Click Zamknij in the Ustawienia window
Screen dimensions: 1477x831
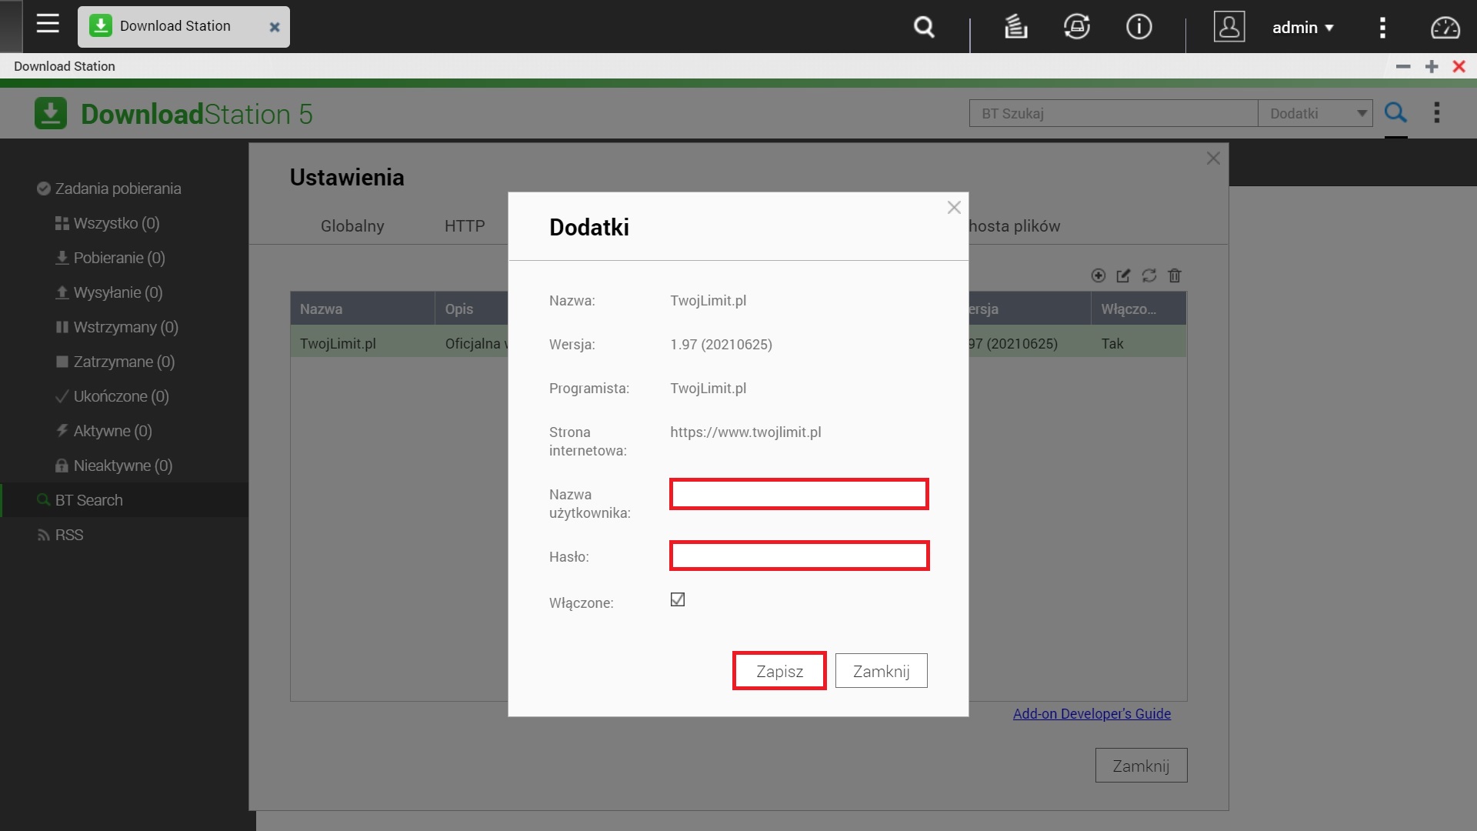click(x=1142, y=766)
